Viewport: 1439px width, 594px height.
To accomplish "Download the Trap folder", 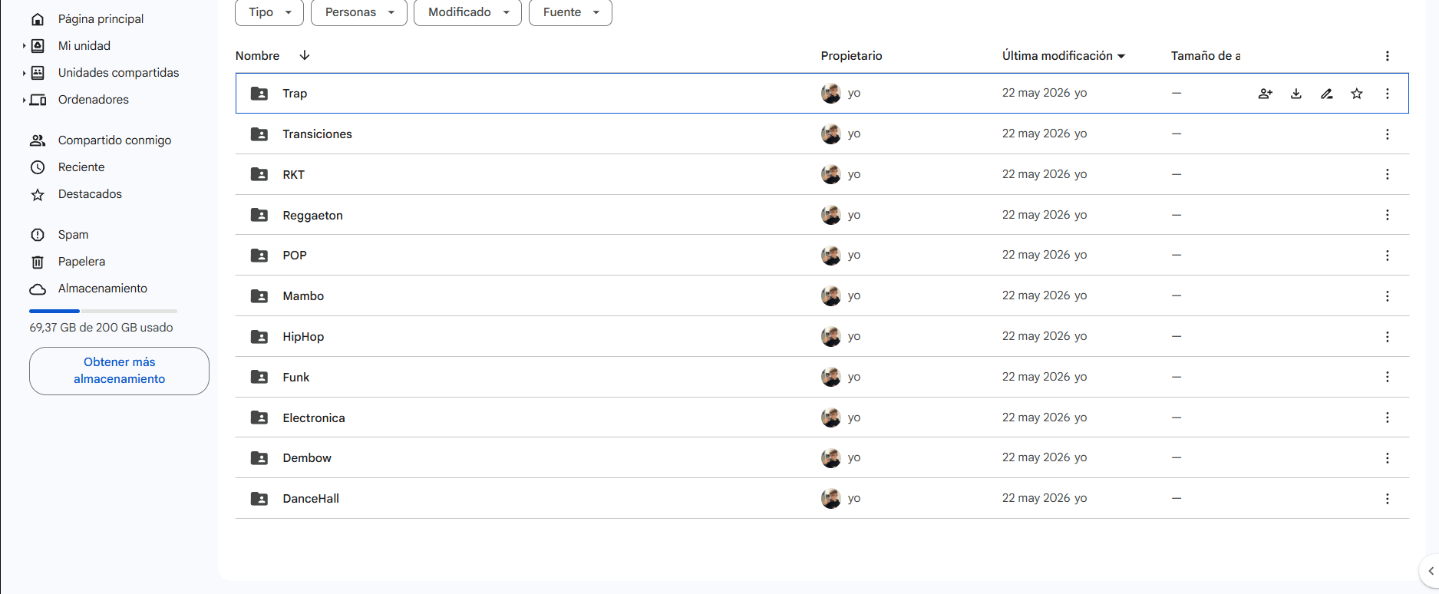I will [1296, 94].
